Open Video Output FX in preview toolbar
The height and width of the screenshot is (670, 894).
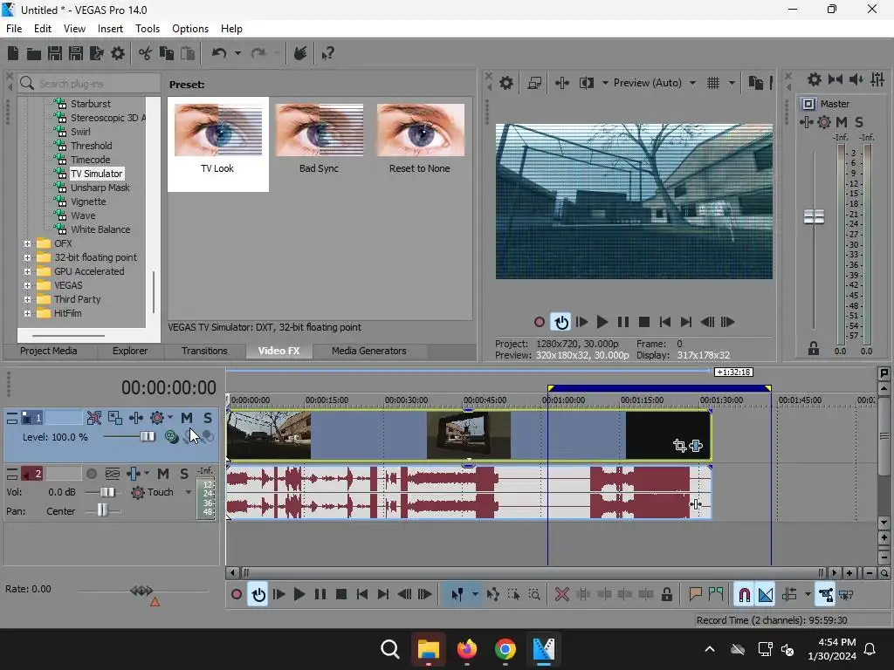point(562,83)
